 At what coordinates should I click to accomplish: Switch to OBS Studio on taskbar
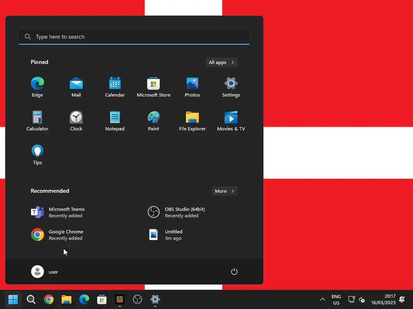coord(138,299)
